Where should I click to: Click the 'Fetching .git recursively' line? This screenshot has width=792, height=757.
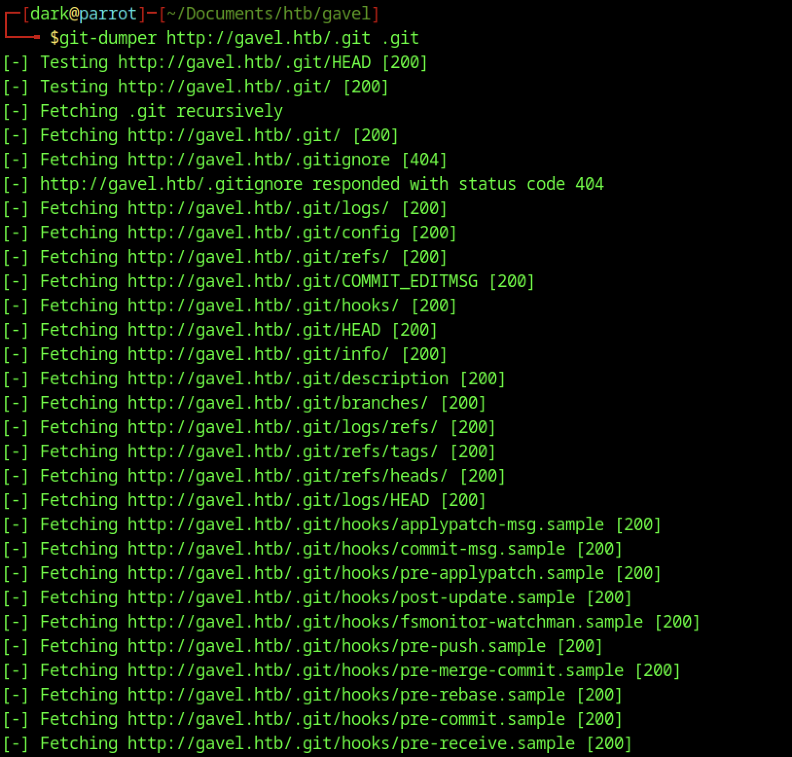161,111
